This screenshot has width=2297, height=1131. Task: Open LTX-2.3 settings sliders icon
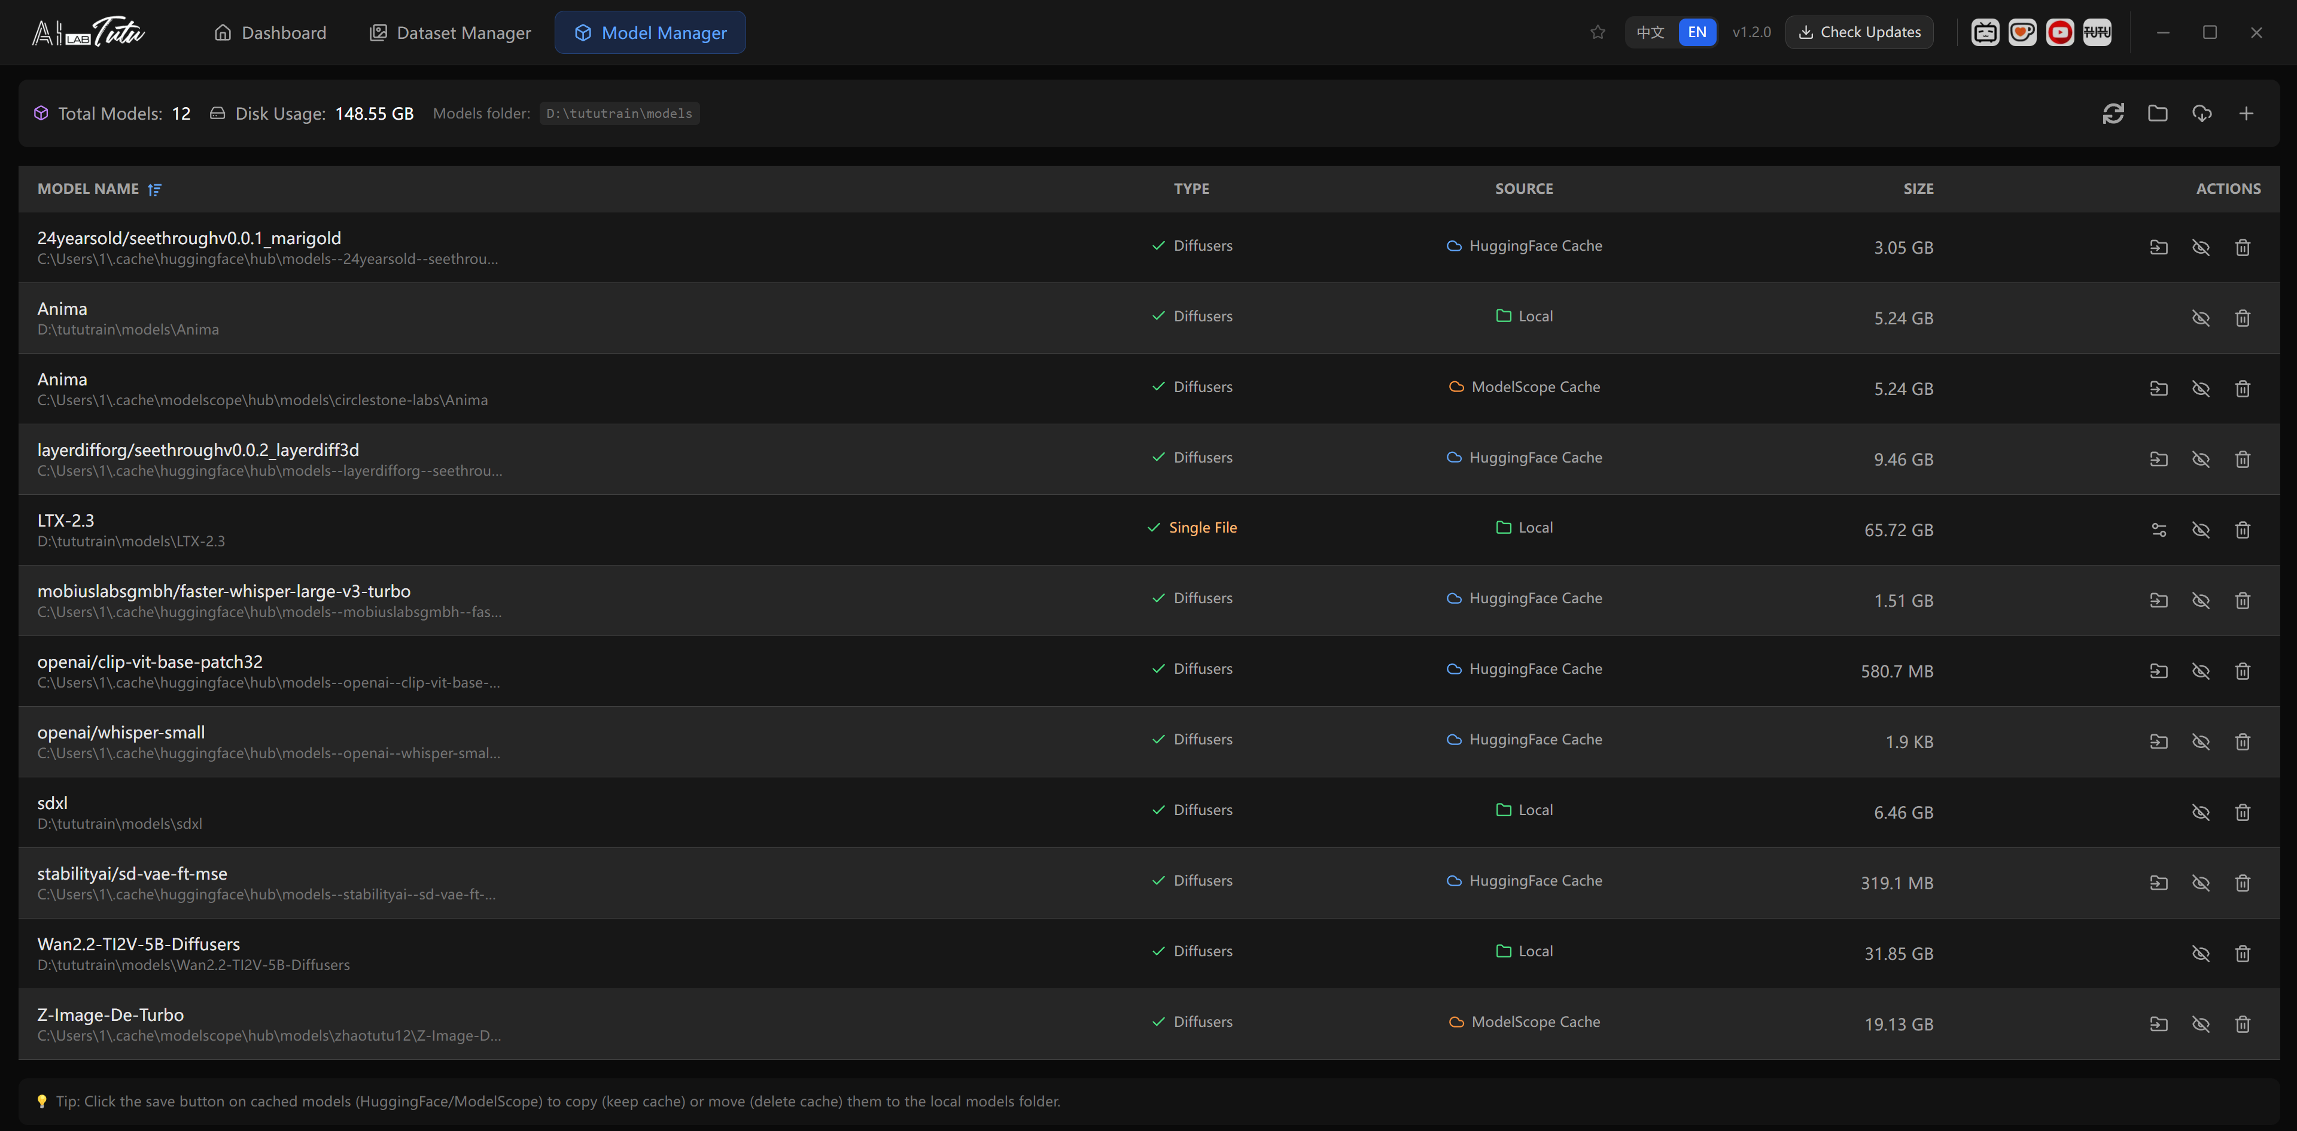2158,529
